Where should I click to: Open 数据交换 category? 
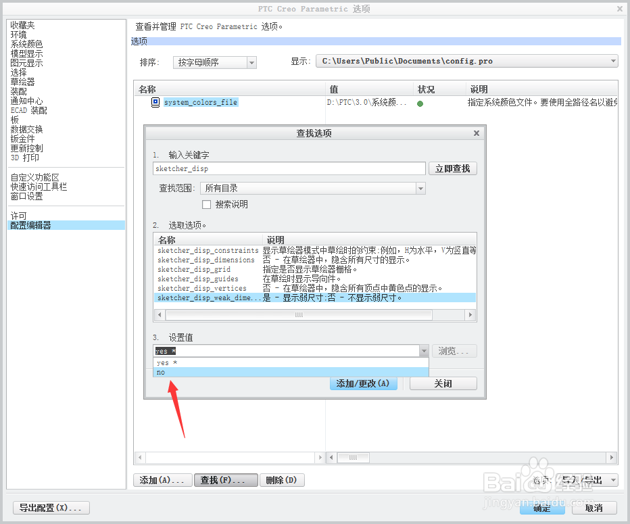pos(26,129)
